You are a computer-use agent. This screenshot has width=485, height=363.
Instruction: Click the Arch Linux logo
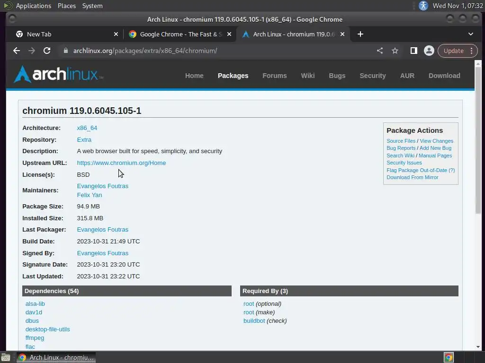click(58, 74)
